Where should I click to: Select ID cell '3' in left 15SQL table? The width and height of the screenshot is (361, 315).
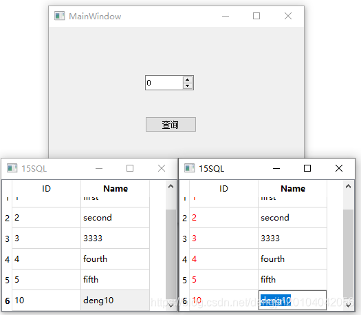point(46,238)
